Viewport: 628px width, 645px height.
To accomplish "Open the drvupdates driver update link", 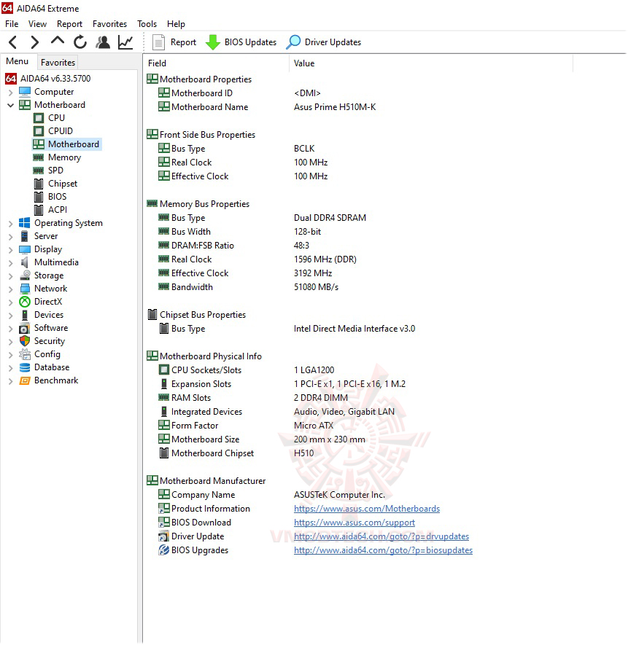I will (x=381, y=536).
